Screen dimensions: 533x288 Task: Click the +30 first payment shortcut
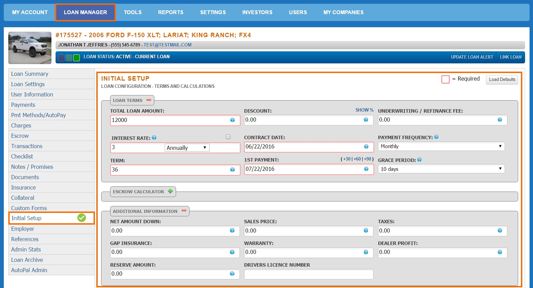click(x=347, y=159)
